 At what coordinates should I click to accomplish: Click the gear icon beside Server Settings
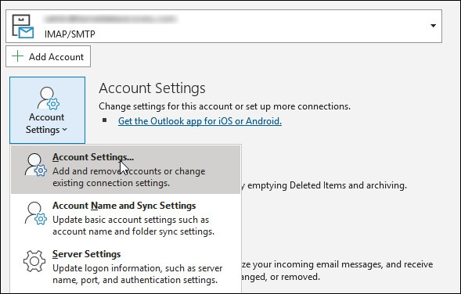click(x=34, y=261)
